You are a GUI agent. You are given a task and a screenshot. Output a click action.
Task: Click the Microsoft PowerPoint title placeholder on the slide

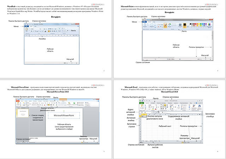[64, 115]
